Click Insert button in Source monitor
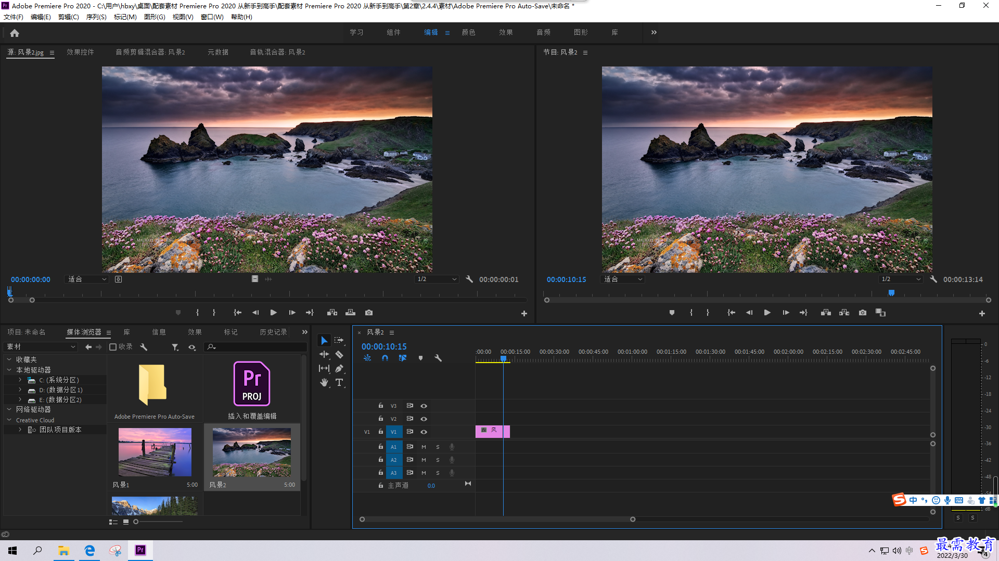Viewport: 999px width, 561px height. (x=332, y=313)
